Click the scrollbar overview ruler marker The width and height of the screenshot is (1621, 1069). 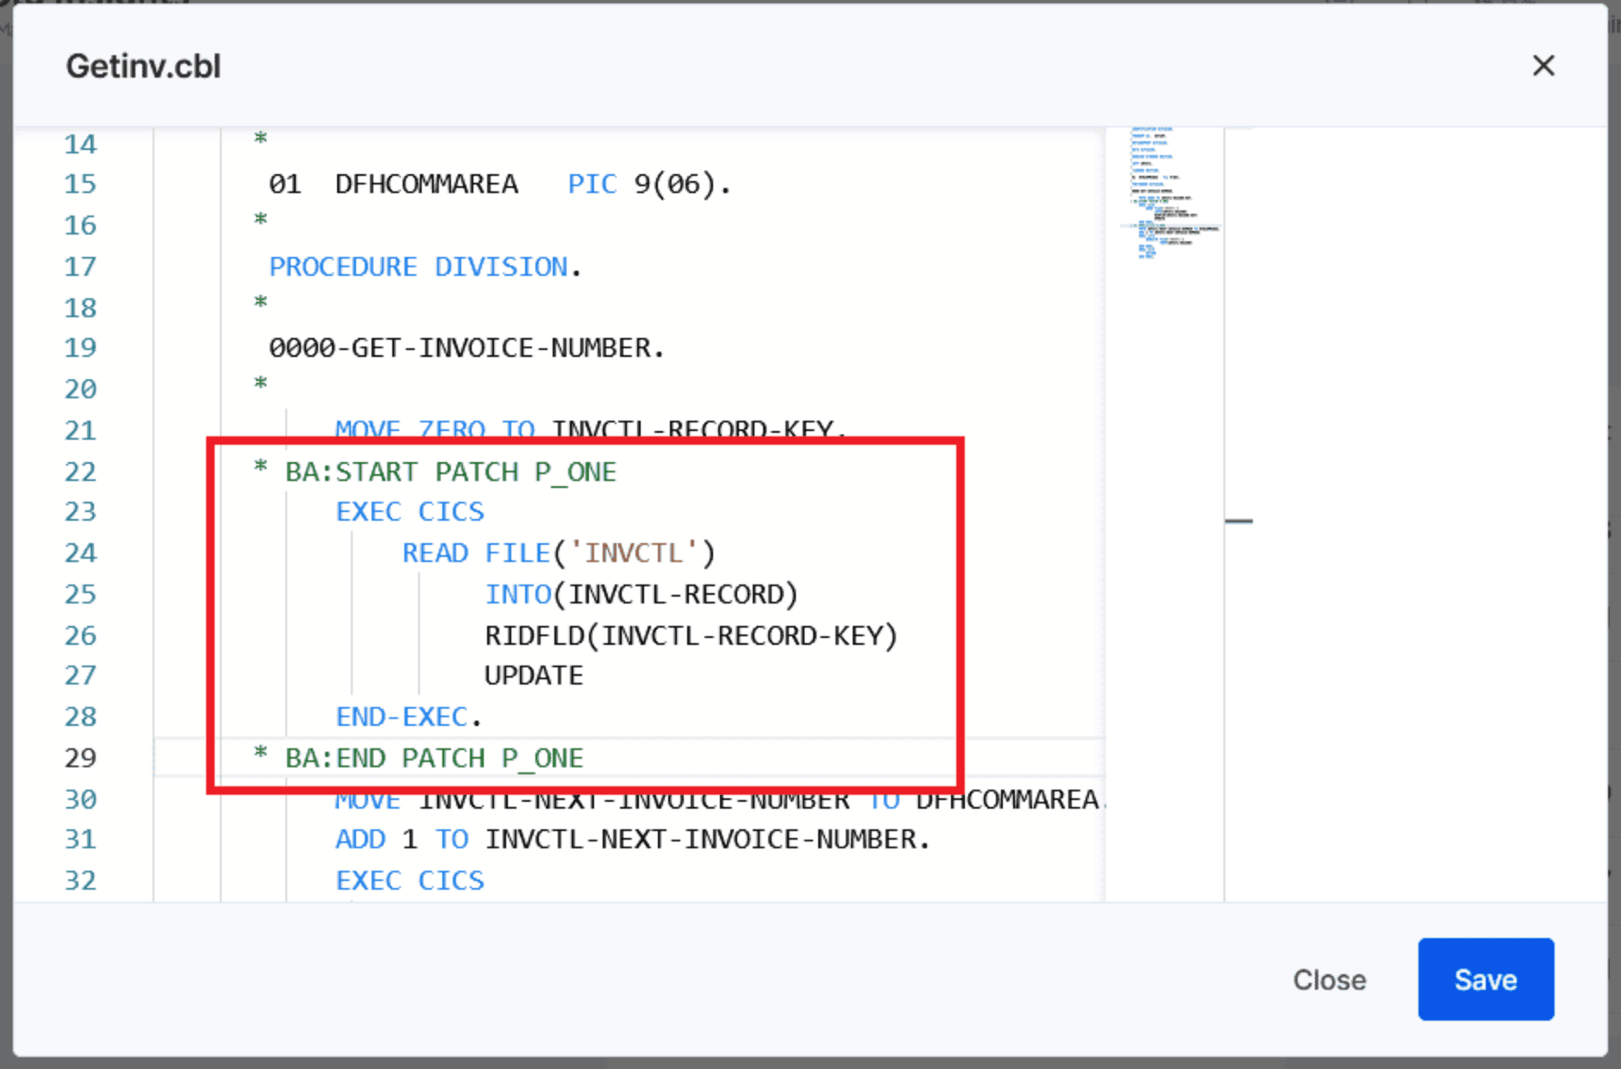coord(1238,521)
